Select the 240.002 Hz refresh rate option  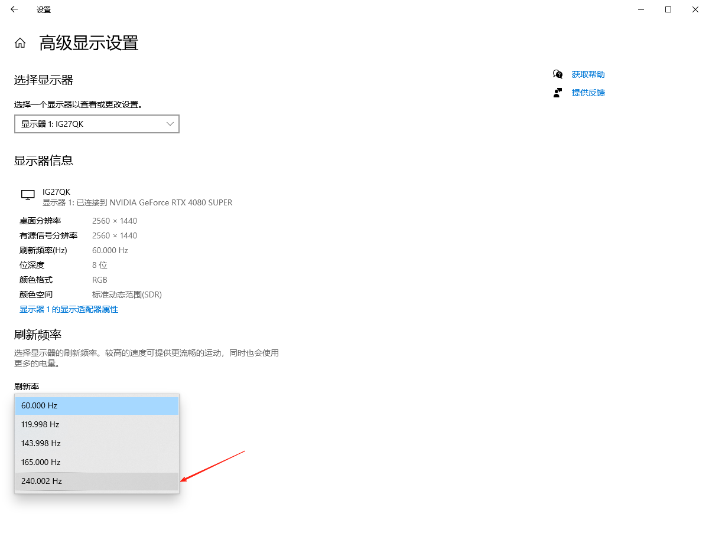coord(97,481)
